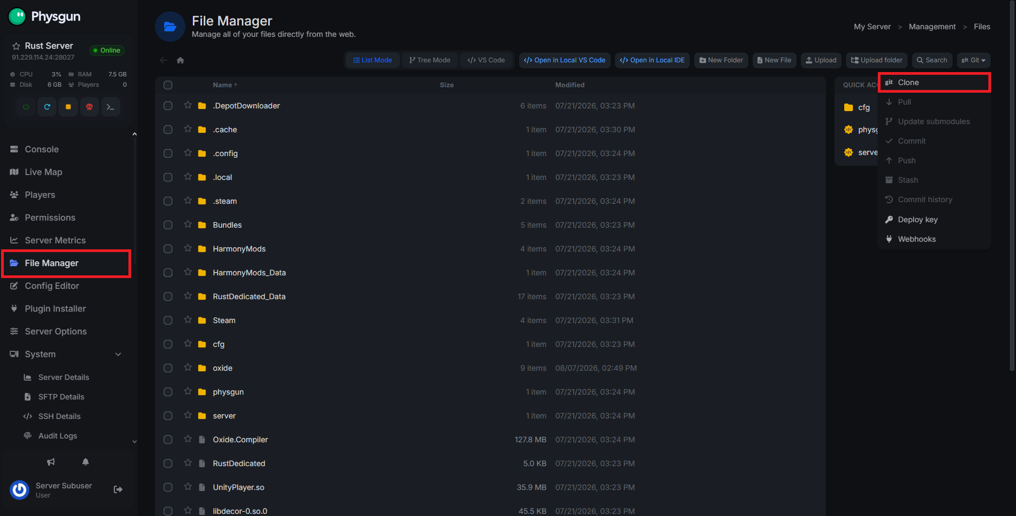Sort files by the Name column header

(x=225, y=85)
